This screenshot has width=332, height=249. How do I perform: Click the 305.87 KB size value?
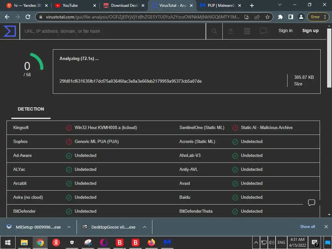(304, 77)
